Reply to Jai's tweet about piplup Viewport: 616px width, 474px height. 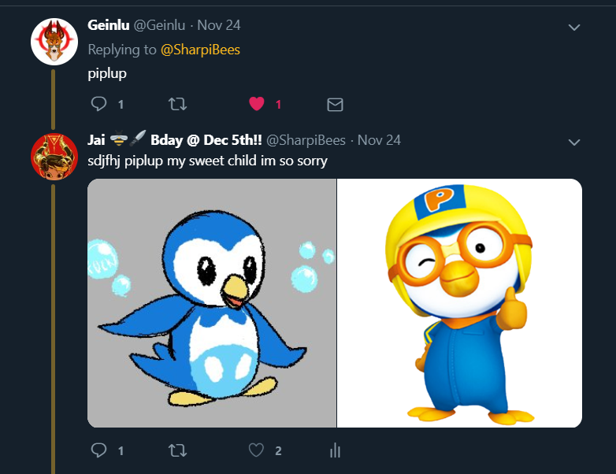pyautogui.click(x=99, y=450)
